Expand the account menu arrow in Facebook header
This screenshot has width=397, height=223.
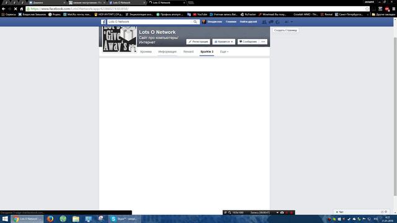292,22
